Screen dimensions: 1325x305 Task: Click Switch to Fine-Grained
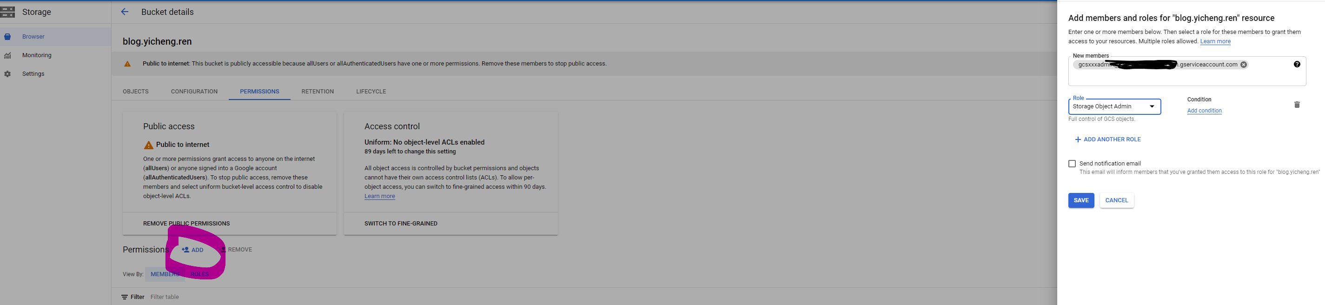pyautogui.click(x=401, y=224)
